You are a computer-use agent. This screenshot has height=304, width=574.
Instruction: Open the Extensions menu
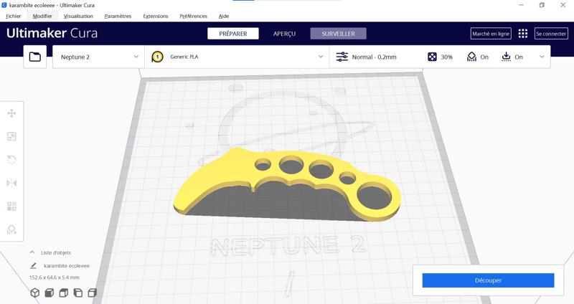pyautogui.click(x=156, y=16)
